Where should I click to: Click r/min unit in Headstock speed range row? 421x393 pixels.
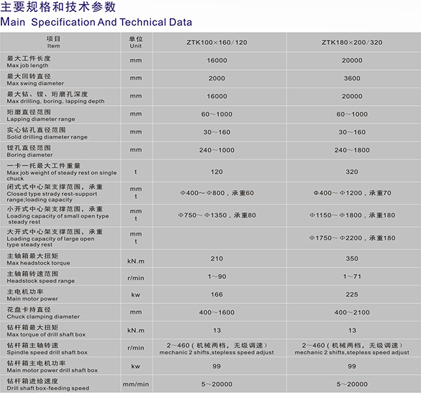point(135,277)
